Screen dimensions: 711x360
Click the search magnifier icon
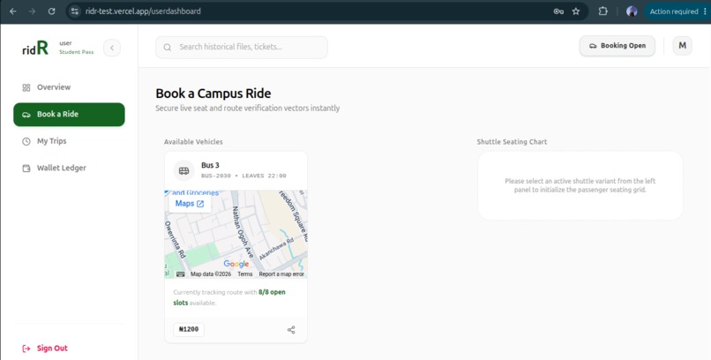168,47
